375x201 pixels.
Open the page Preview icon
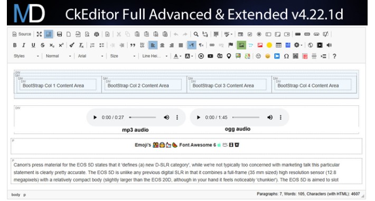coord(87,34)
